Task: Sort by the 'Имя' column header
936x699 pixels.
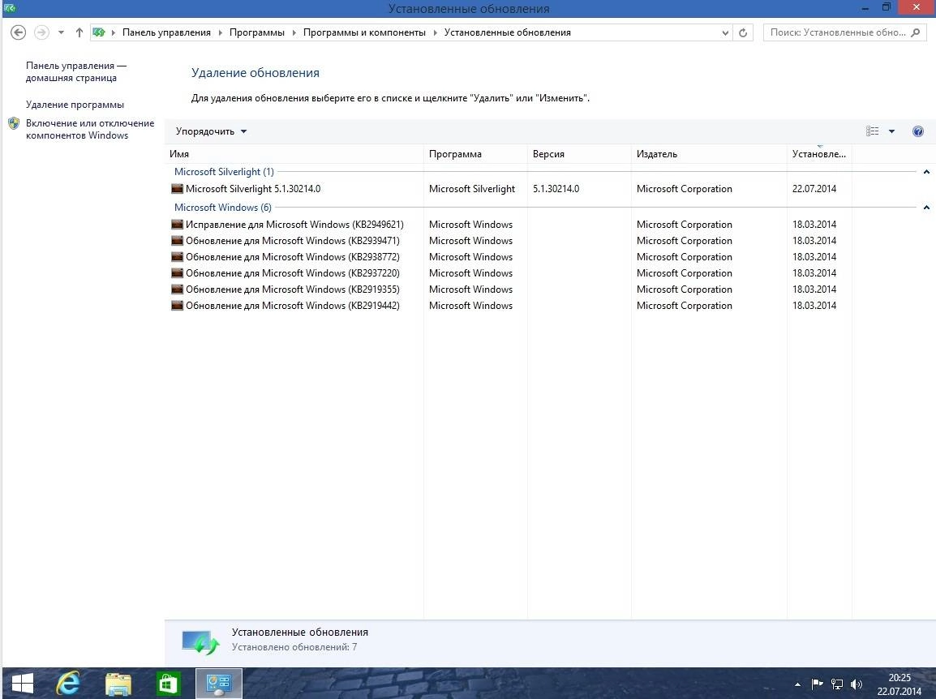Action: (x=294, y=154)
